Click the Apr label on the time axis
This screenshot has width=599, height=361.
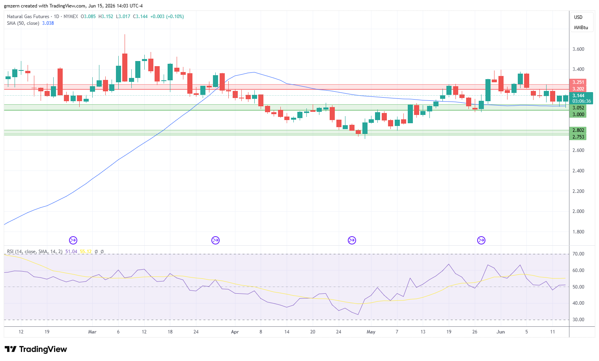pos(235,332)
